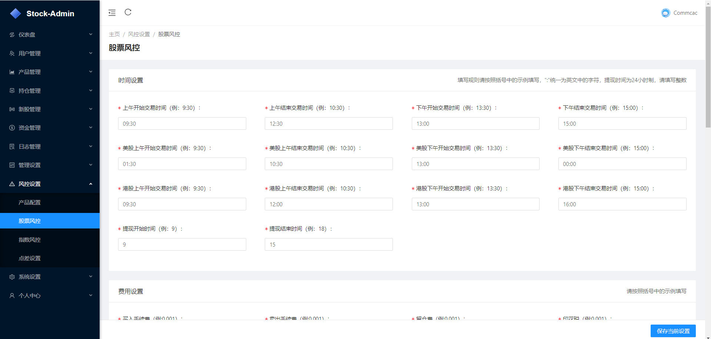Viewport: 711px width, 339px height.
Task: Click the 产品管理 chart icon
Action: tap(12, 72)
